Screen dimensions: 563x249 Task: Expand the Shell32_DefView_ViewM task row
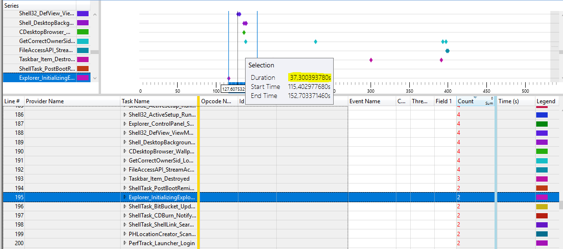[x=125, y=133]
